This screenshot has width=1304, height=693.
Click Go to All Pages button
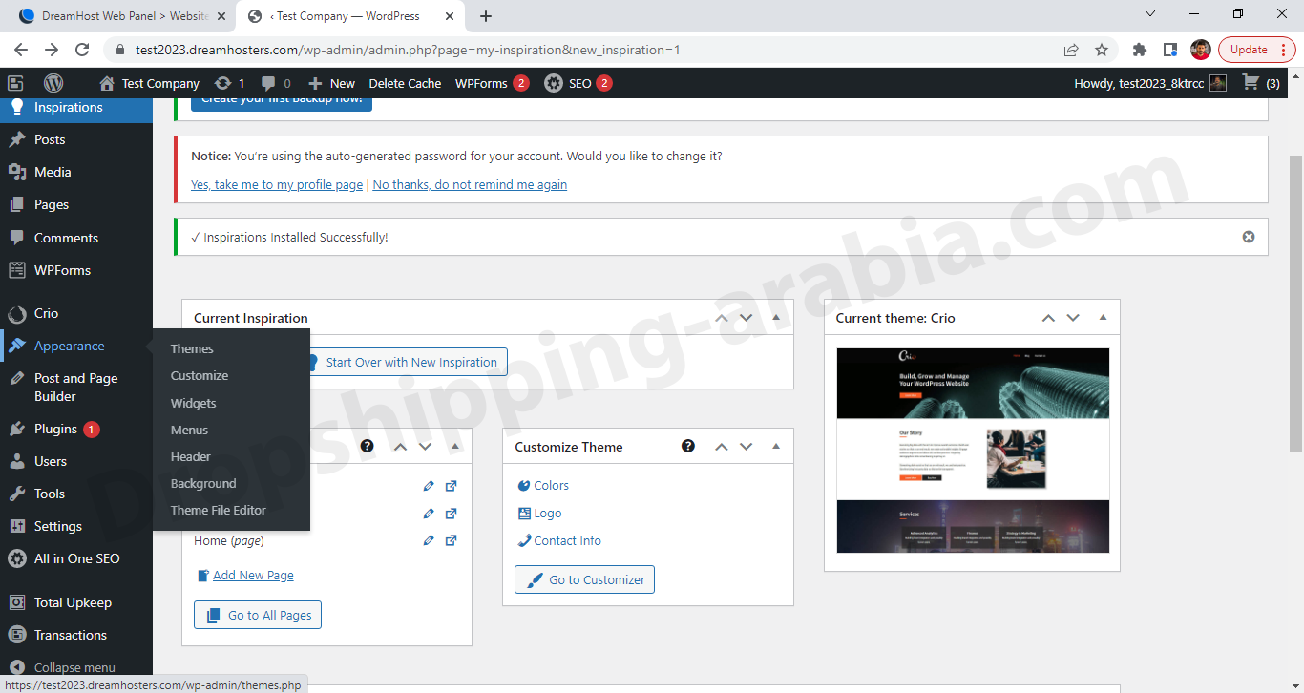point(258,615)
